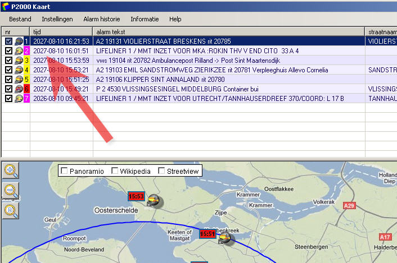Click the A29 road sign on map
The image size is (397, 263).
tap(349, 205)
